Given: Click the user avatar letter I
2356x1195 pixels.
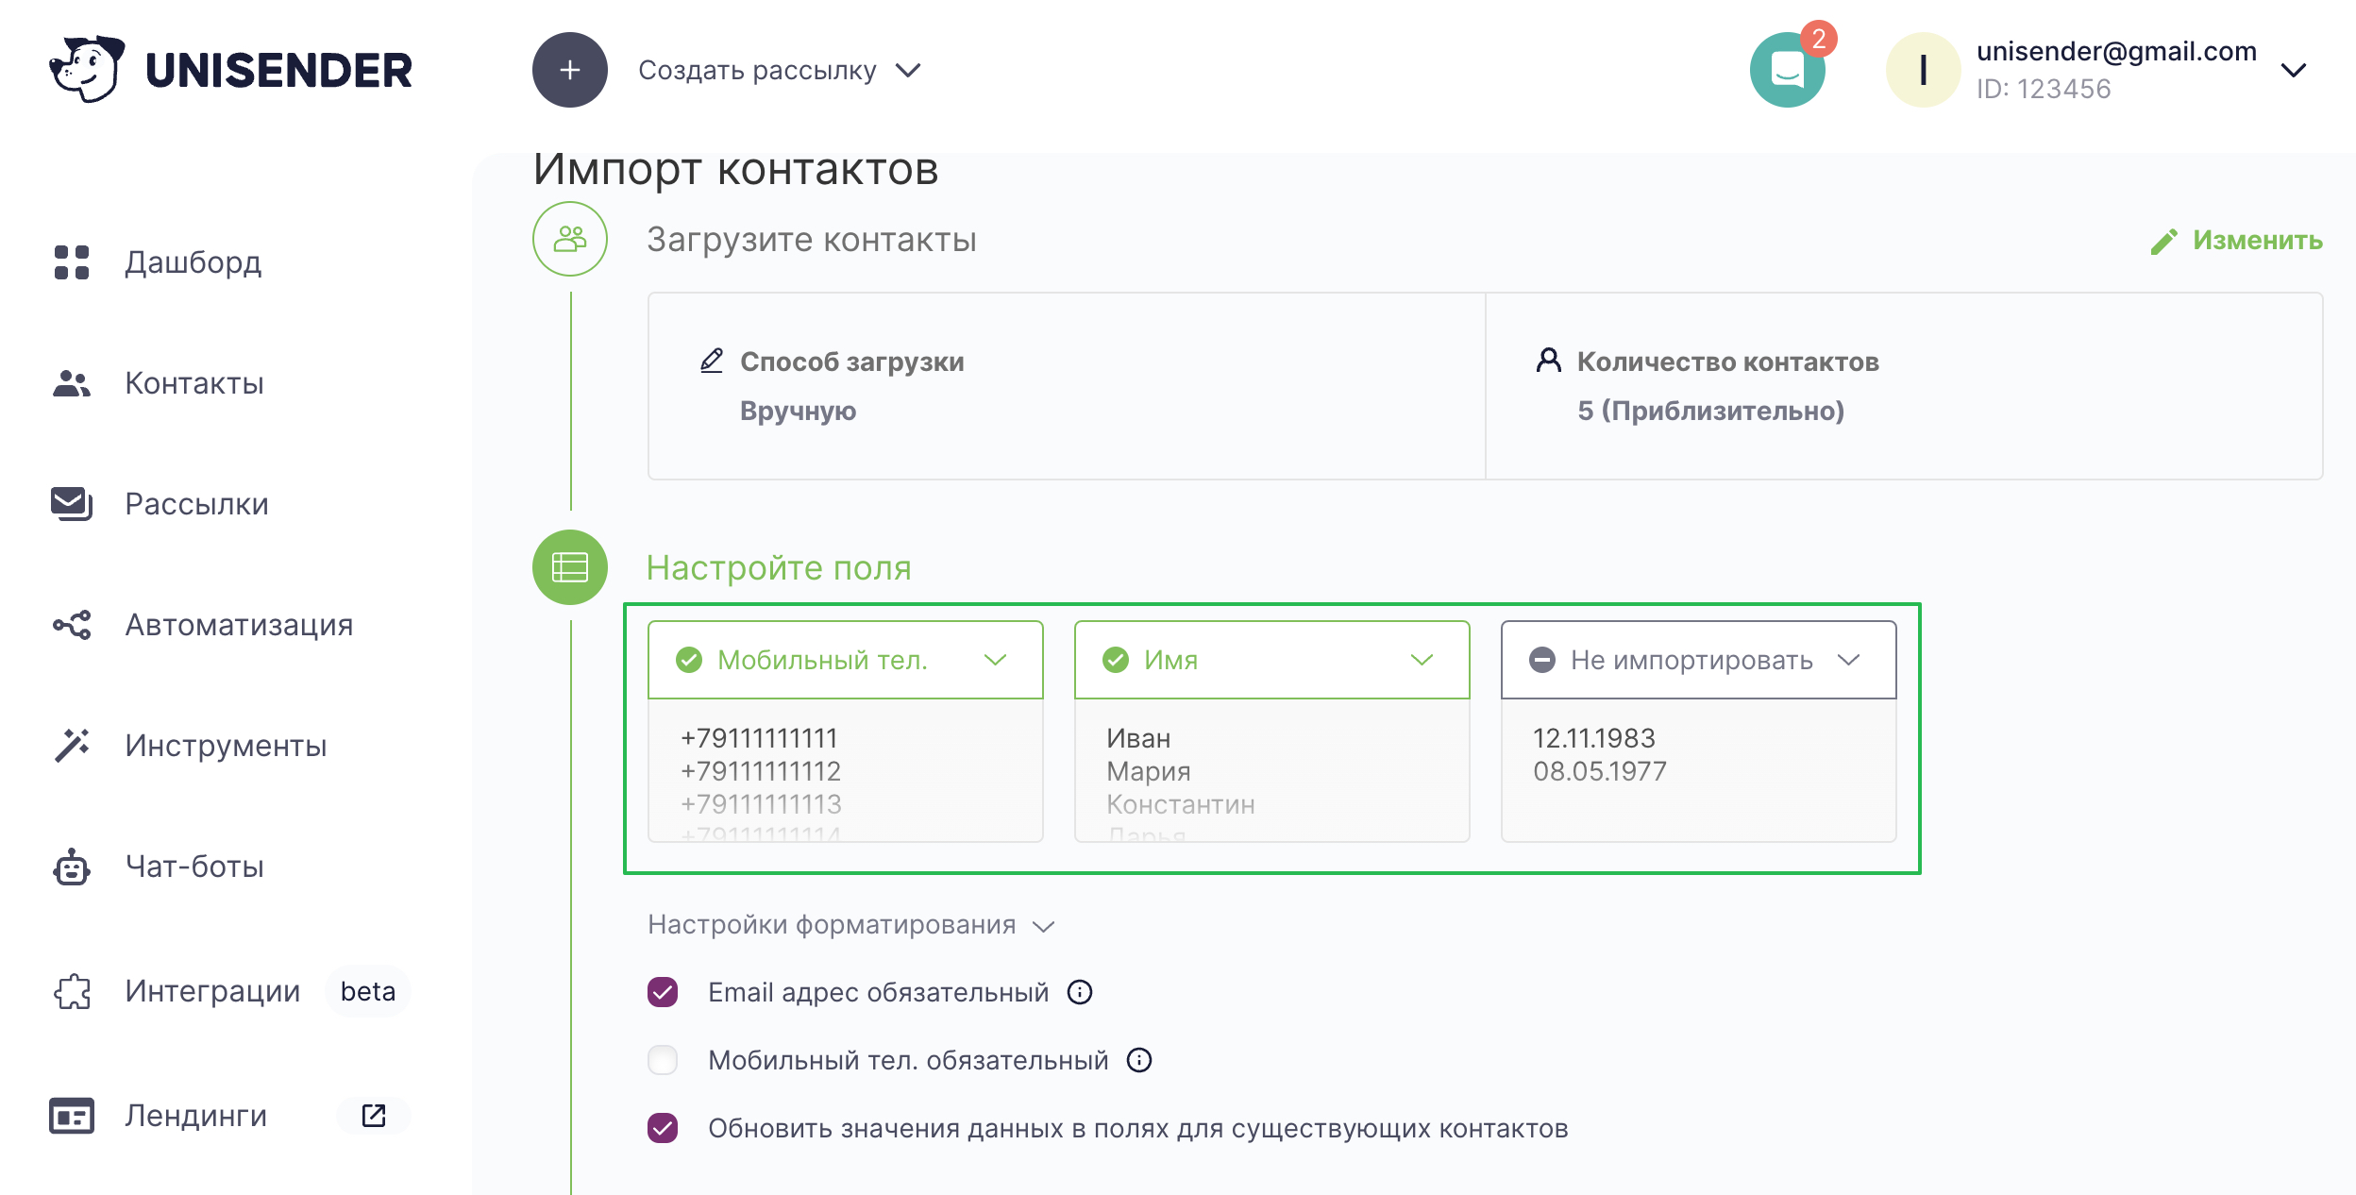Looking at the screenshot, I should tap(1923, 70).
